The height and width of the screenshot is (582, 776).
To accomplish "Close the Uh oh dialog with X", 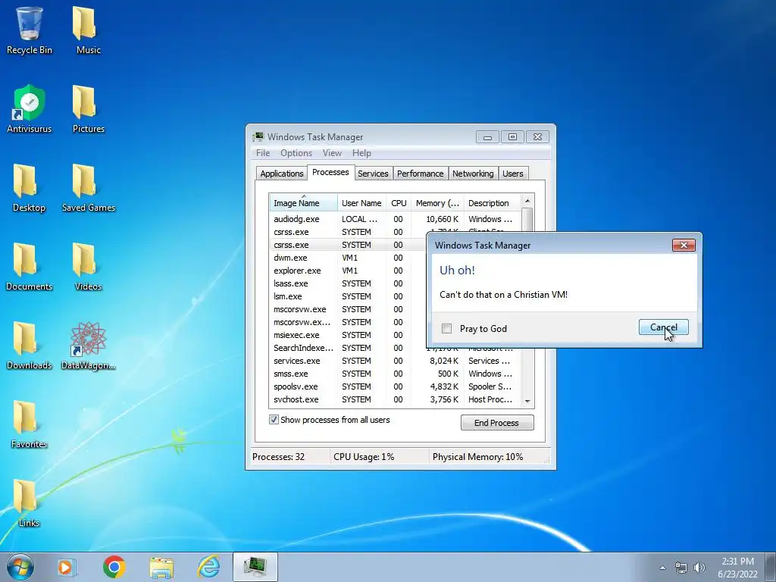I will tap(684, 245).
